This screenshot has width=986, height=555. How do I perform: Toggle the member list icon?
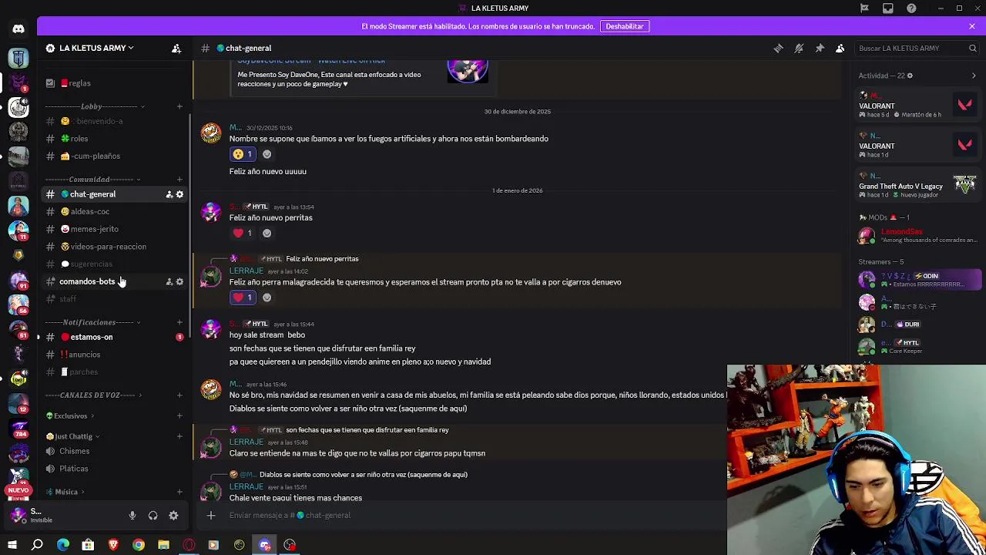point(840,48)
